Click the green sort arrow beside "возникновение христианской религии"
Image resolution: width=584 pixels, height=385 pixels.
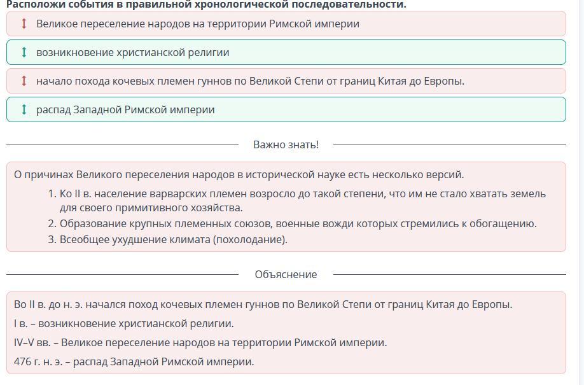click(24, 52)
